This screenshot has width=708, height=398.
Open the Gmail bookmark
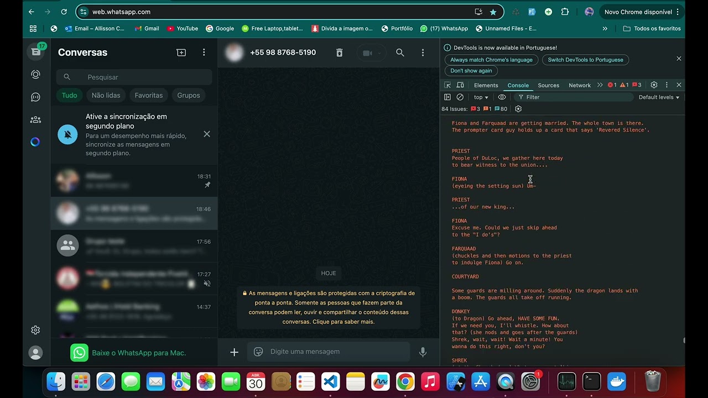[x=147, y=29]
